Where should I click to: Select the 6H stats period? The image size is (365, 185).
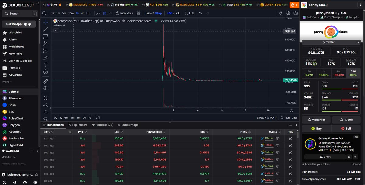click(339, 73)
